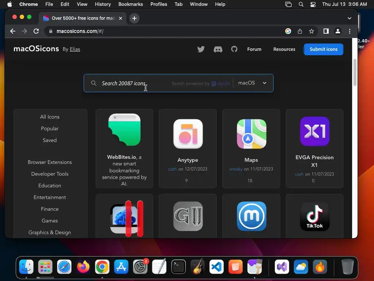The height and width of the screenshot is (281, 374).
Task: Filter by Graphics & Design category
Action: [50, 232]
